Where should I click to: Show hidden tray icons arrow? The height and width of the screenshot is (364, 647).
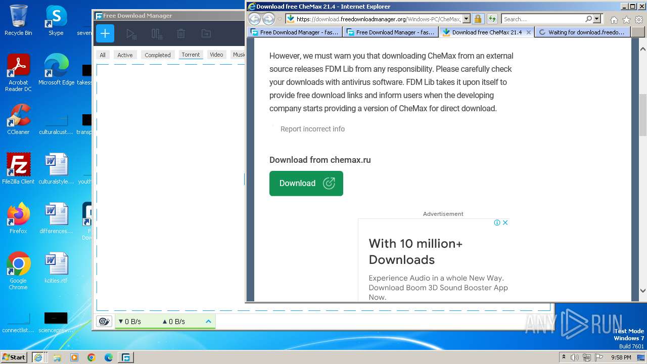564,357
